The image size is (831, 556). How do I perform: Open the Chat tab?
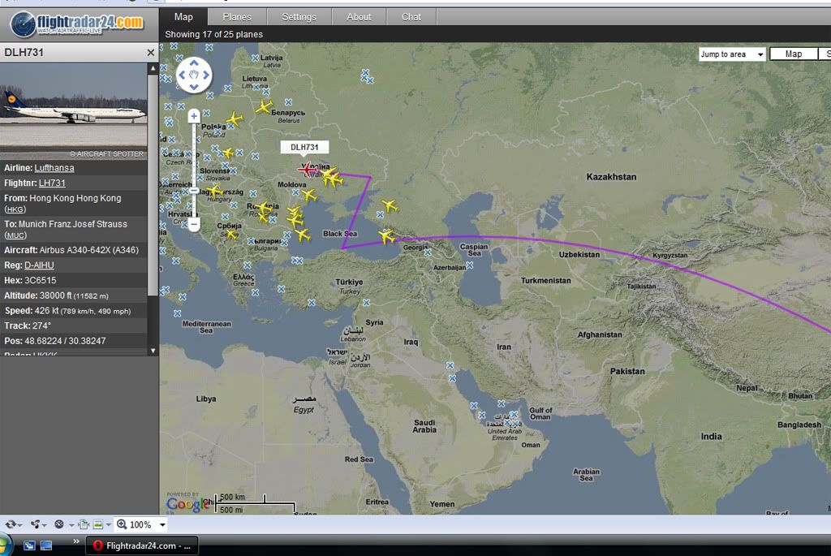point(411,17)
